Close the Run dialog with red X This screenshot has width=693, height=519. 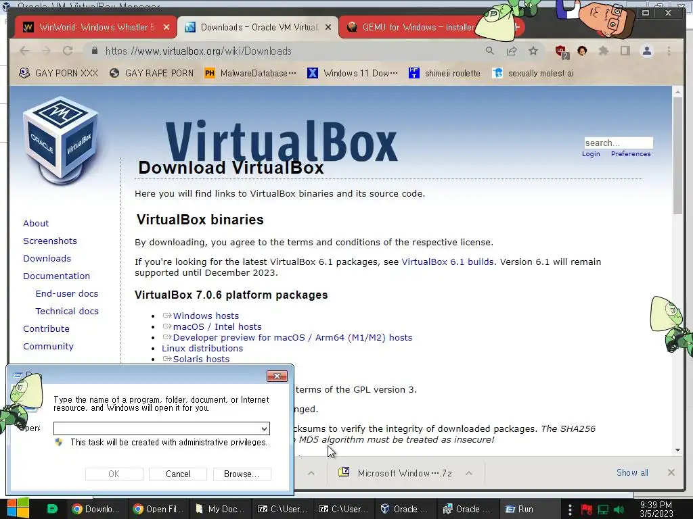point(277,376)
